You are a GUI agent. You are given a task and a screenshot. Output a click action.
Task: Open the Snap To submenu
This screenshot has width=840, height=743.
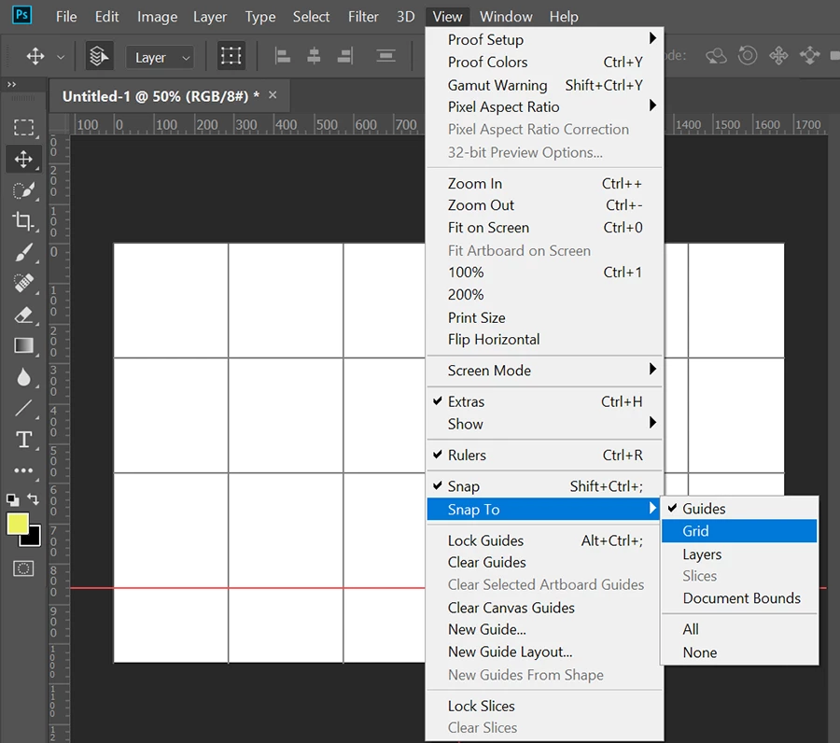click(x=544, y=509)
